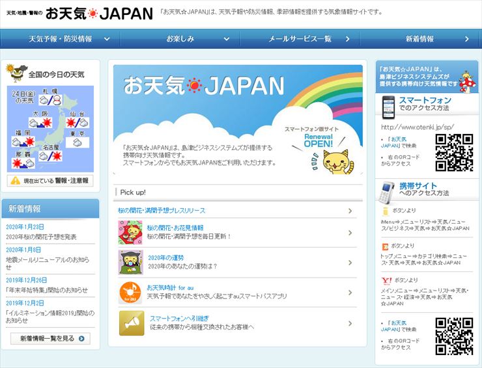
Task: Open メールサービス一覧 menu item
Action: pyautogui.click(x=300, y=39)
